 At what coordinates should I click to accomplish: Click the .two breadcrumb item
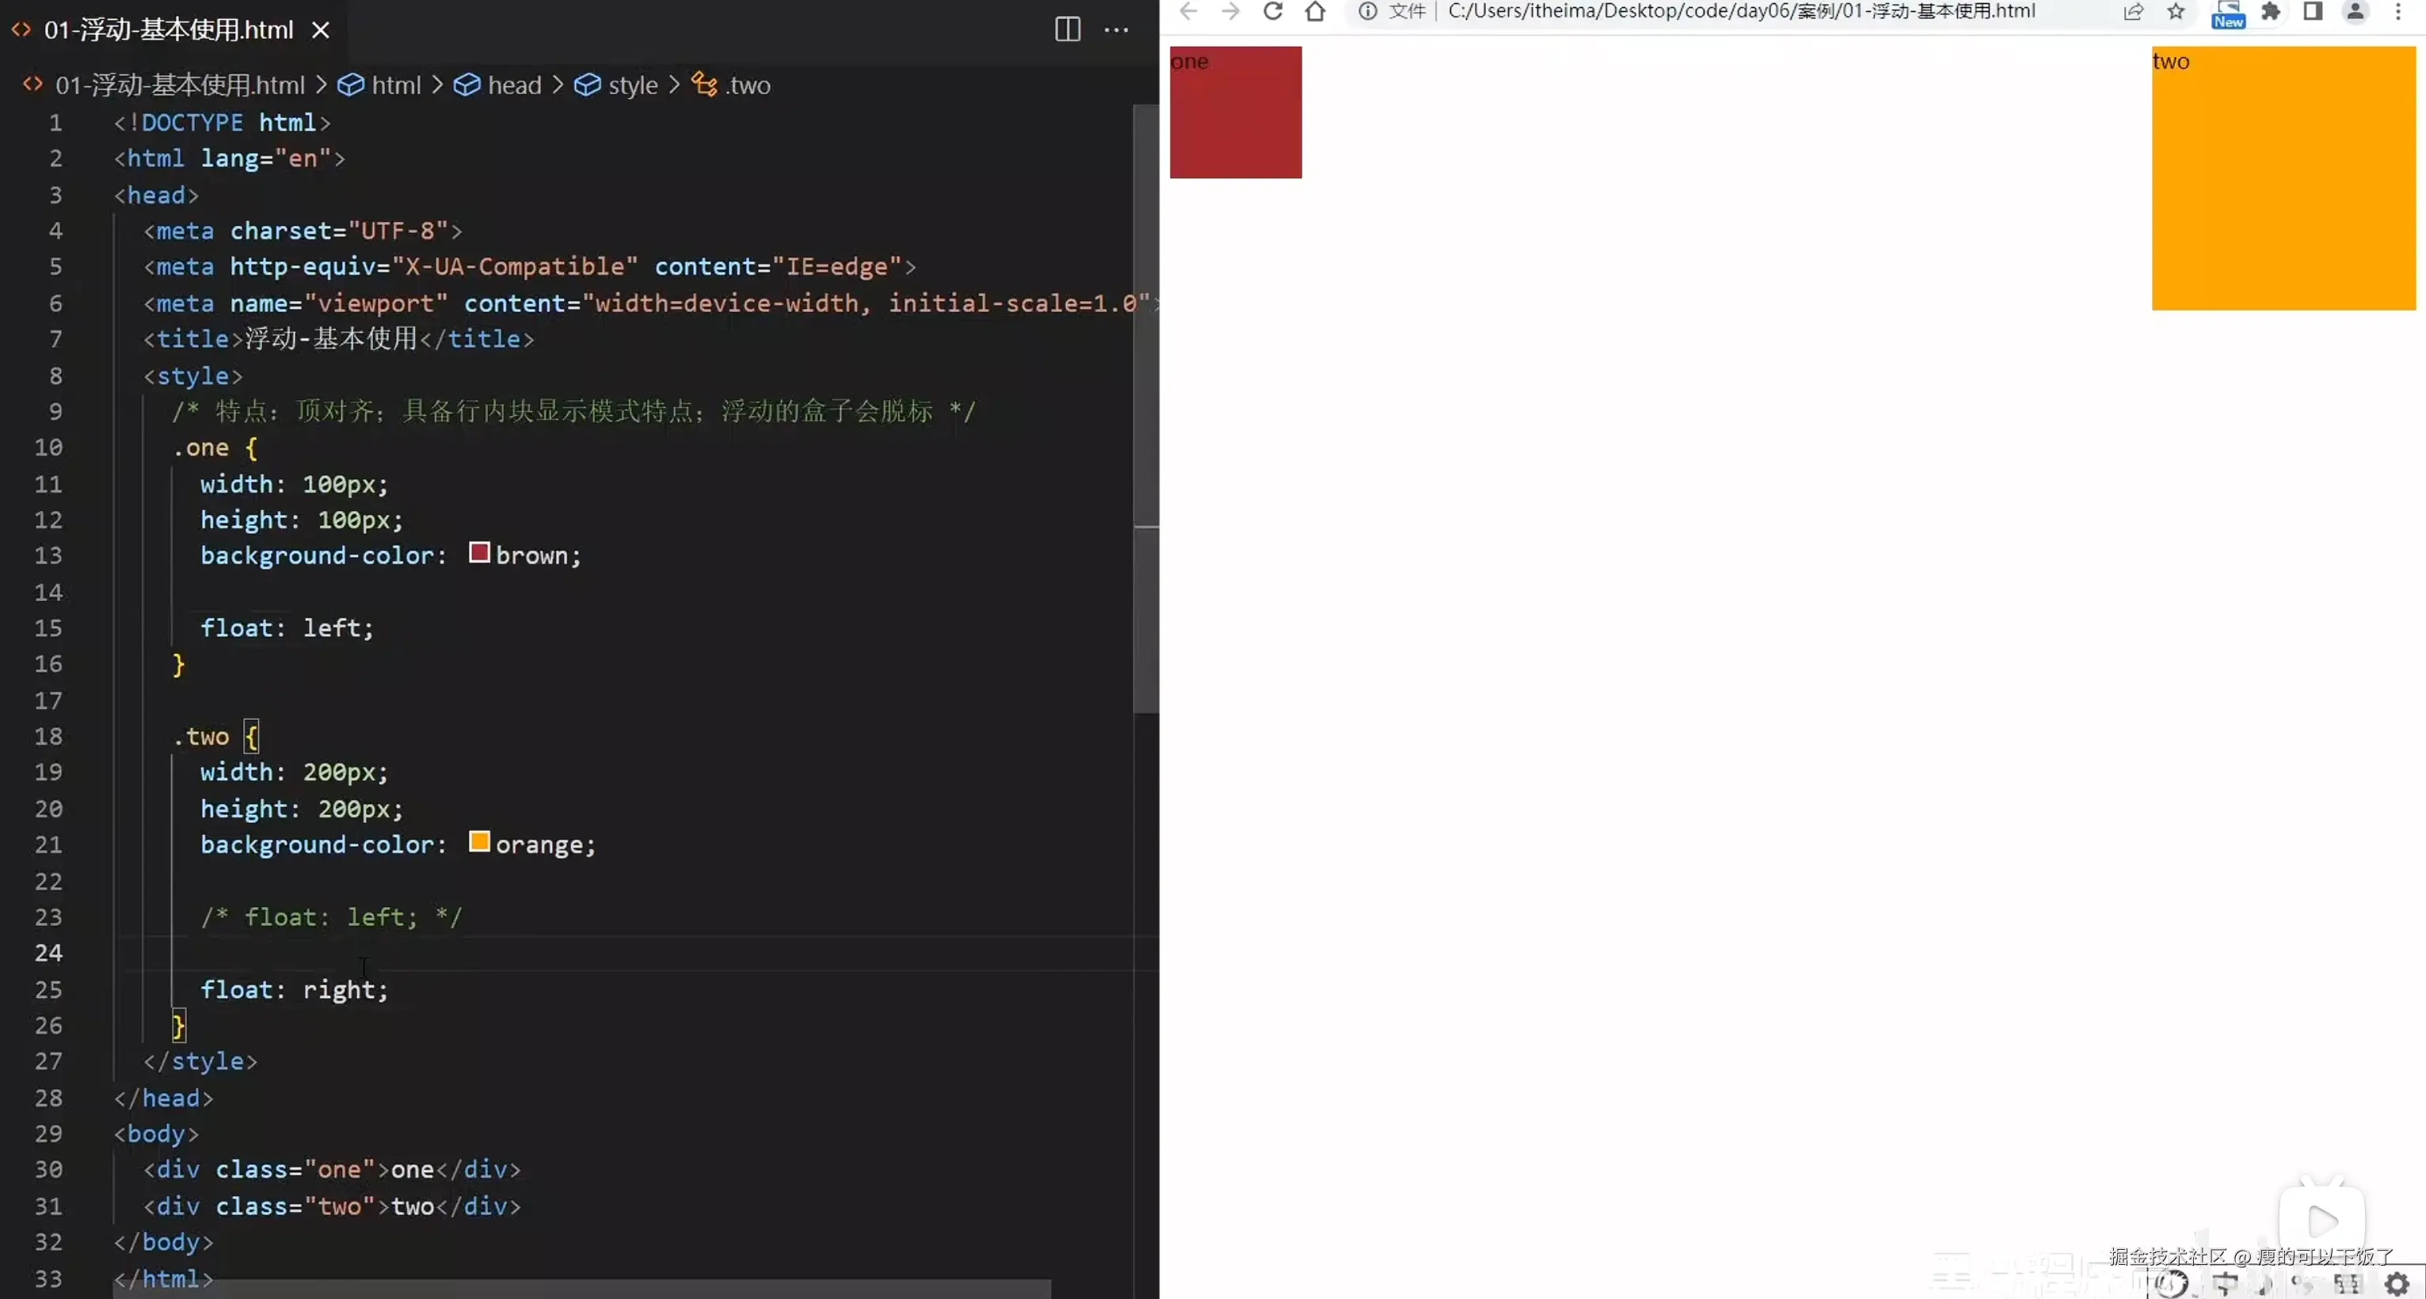tap(747, 85)
